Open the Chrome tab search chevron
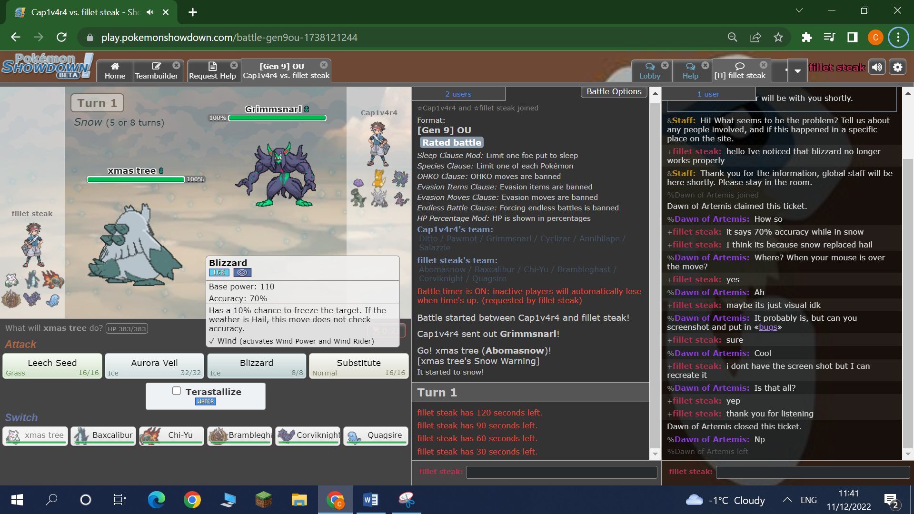The image size is (914, 514). (799, 10)
